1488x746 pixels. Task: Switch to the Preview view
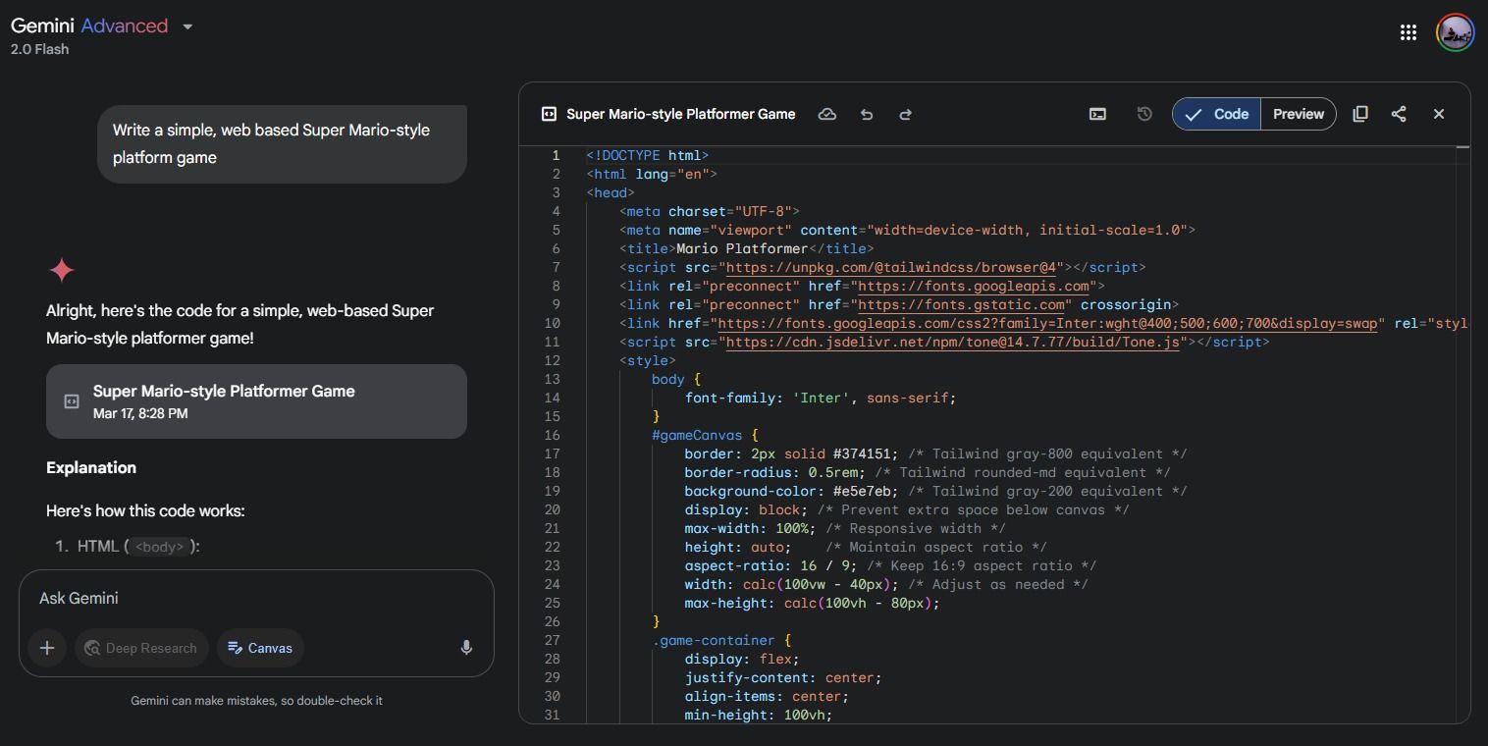pyautogui.click(x=1298, y=114)
